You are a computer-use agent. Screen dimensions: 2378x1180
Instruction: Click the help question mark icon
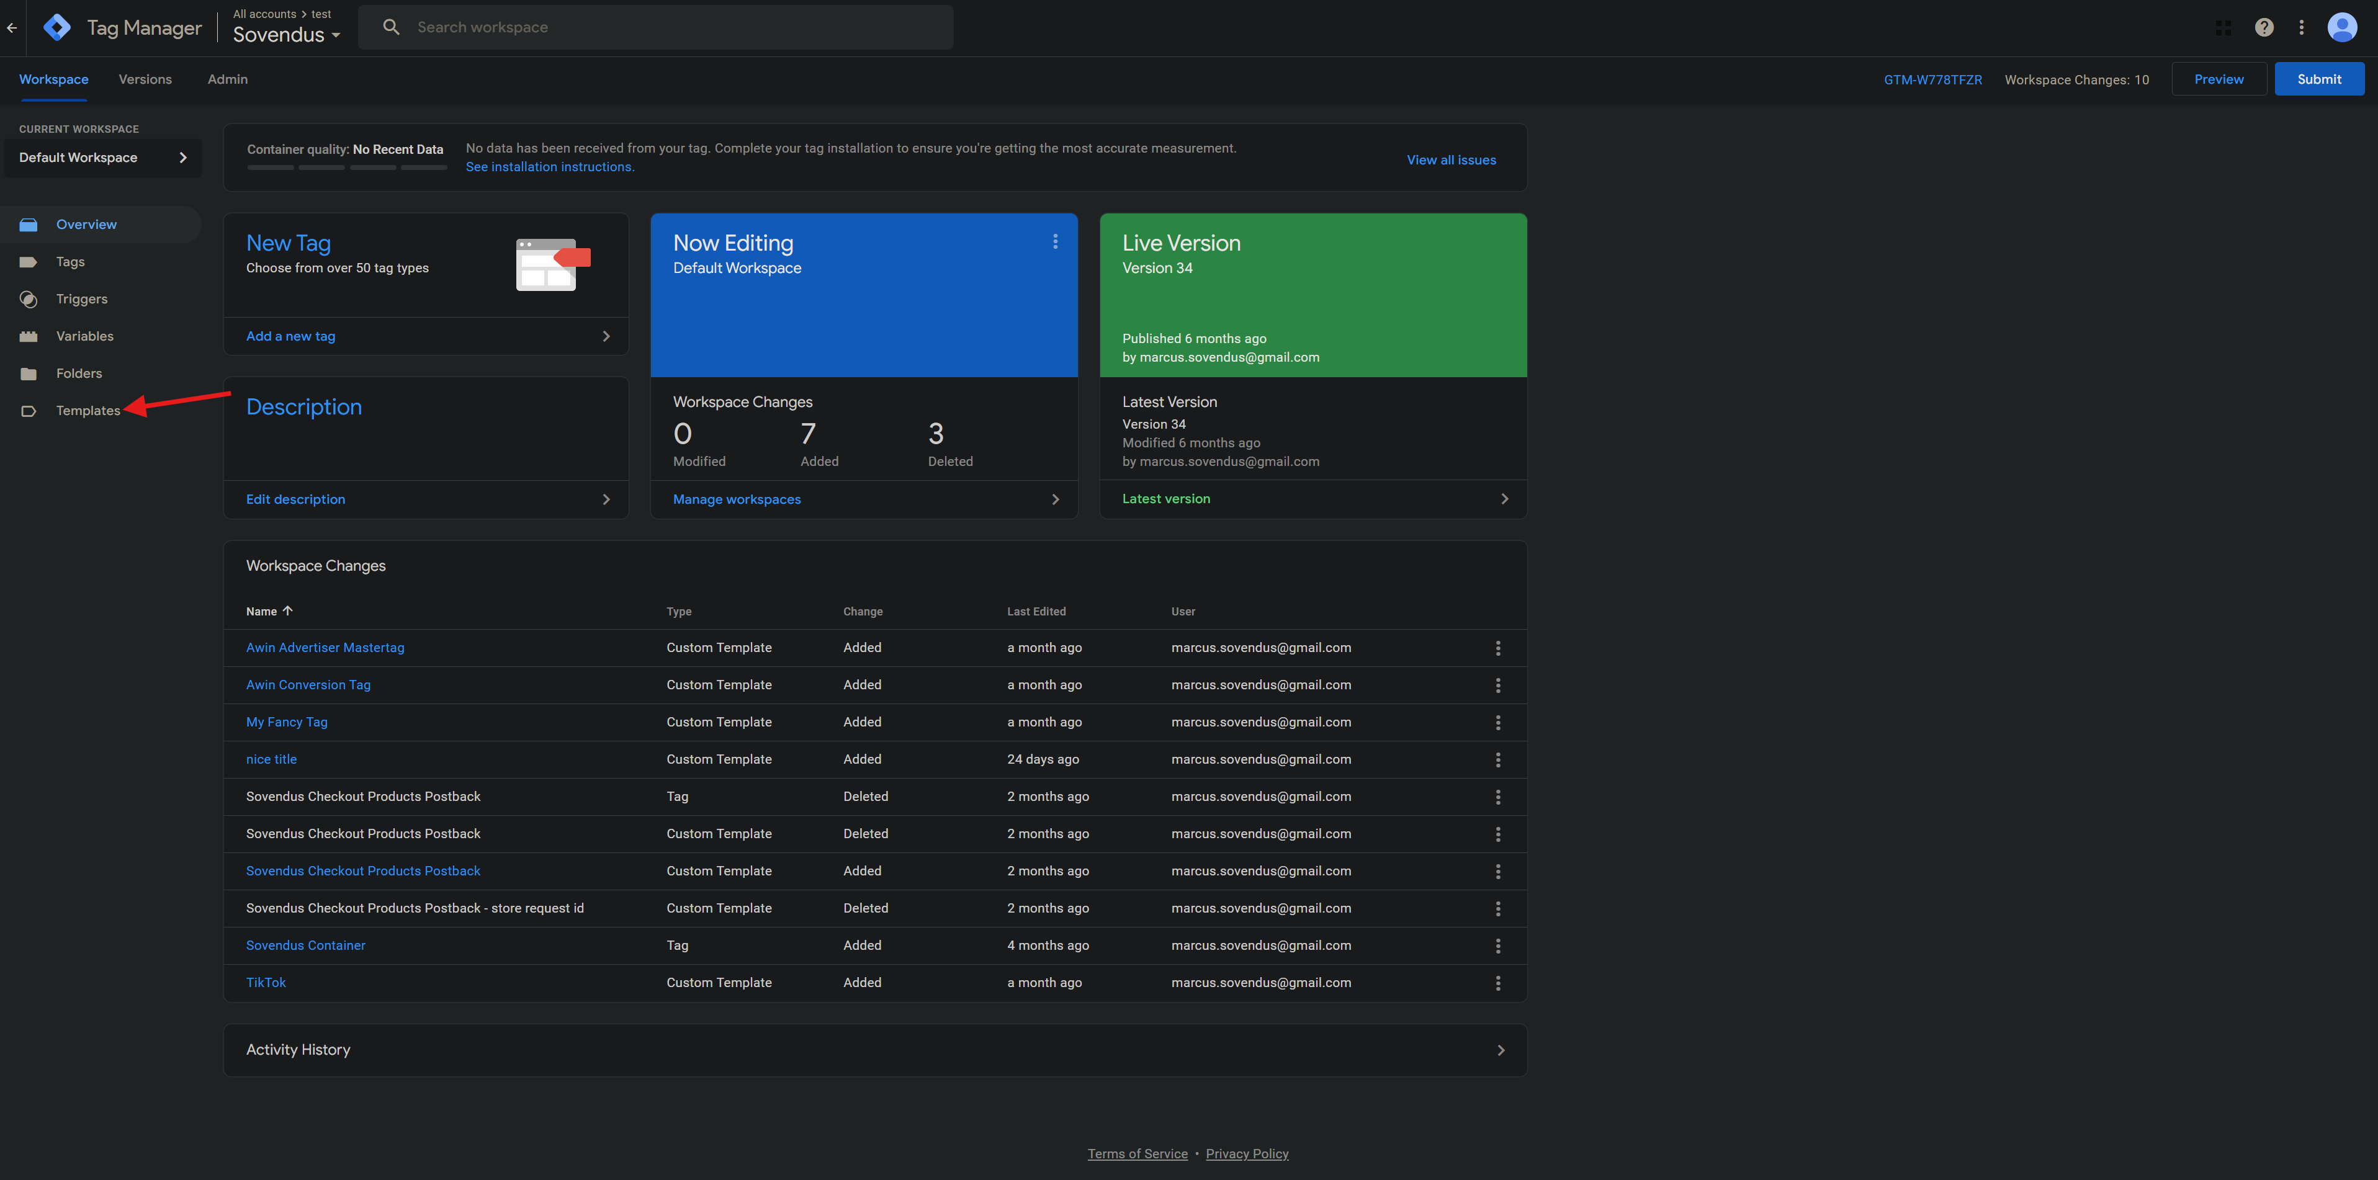pos(2264,28)
